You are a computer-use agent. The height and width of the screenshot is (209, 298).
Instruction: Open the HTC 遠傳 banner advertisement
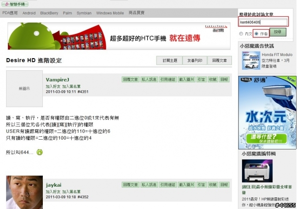click(119, 36)
